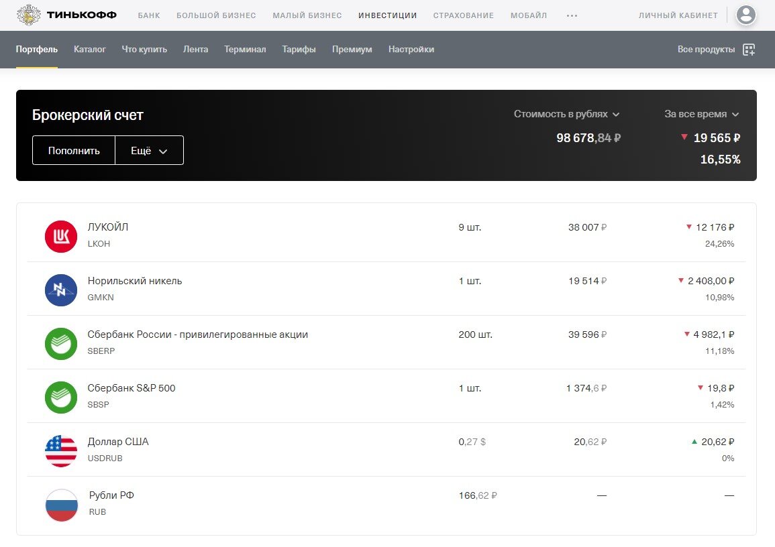Click Norilsk Nickel value '19 514 ₽'
Viewport: 775px width, 547px height.
click(x=587, y=281)
